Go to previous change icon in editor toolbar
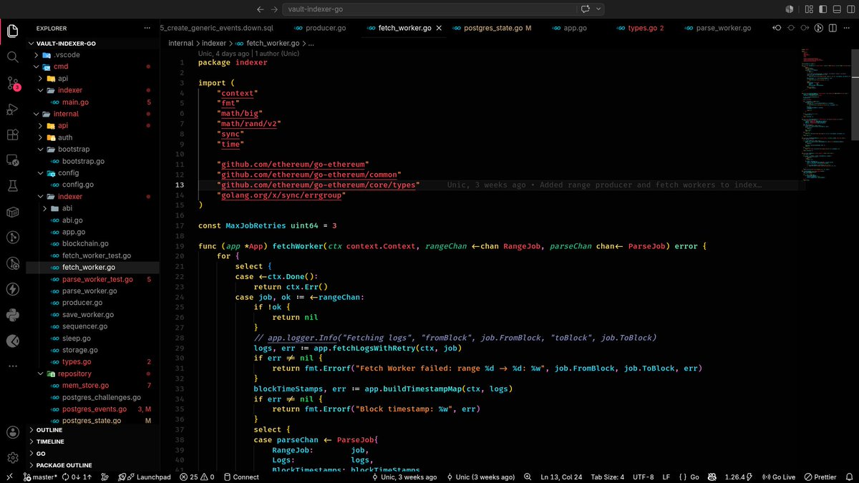This screenshot has height=483, width=859. [x=777, y=28]
